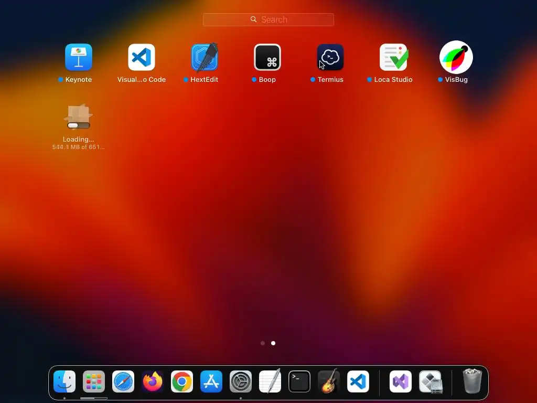Click the Launchpad icon in the Dock
Image resolution: width=537 pixels, height=403 pixels.
[94, 381]
